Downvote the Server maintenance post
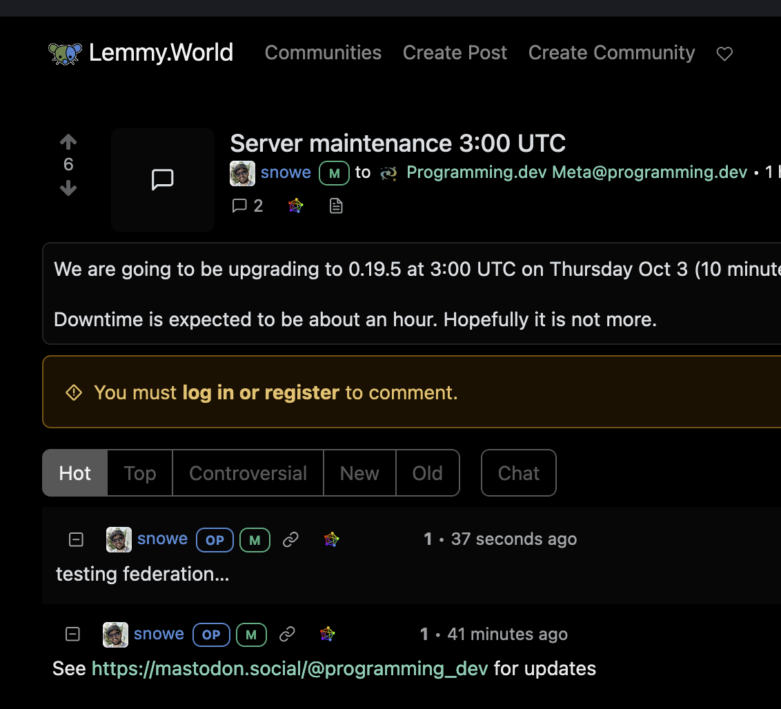This screenshot has height=709, width=781. pyautogui.click(x=68, y=188)
